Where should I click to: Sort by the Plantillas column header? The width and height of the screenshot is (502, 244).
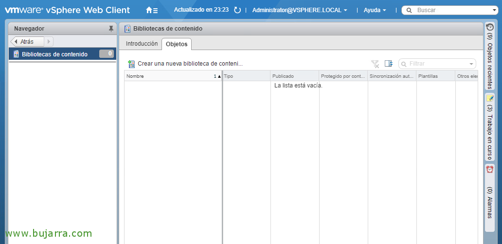coord(436,76)
